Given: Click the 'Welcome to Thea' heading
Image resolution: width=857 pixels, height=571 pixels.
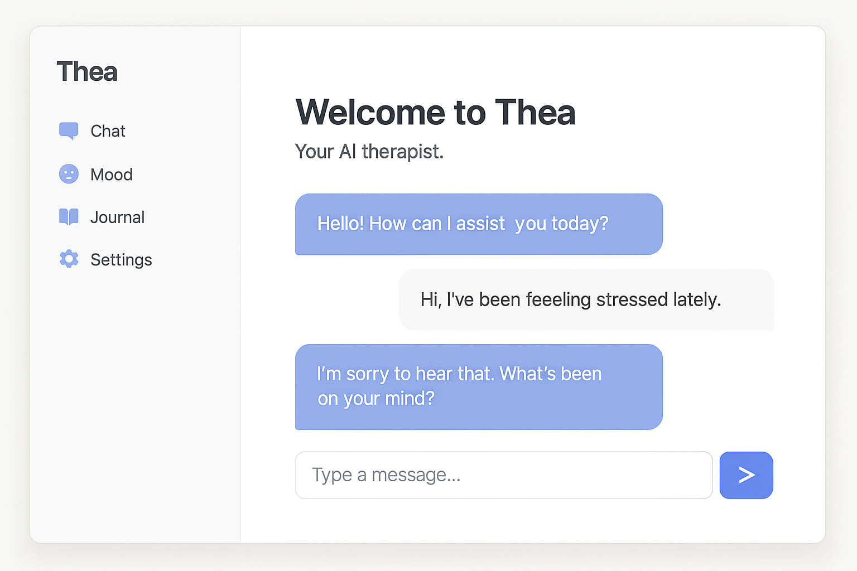Looking at the screenshot, I should 436,112.
